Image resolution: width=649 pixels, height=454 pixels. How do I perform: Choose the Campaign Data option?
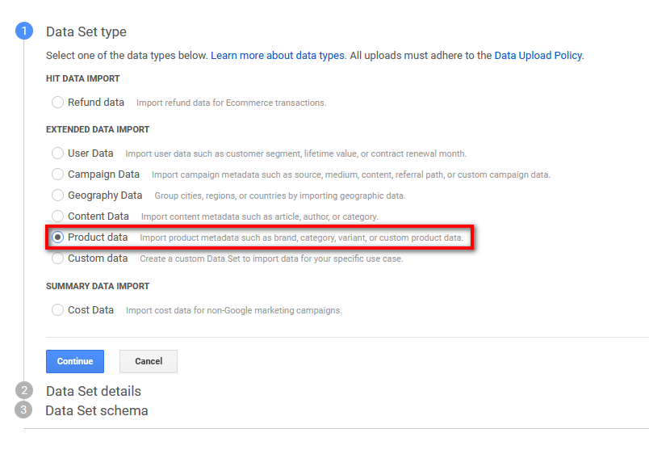[57, 174]
